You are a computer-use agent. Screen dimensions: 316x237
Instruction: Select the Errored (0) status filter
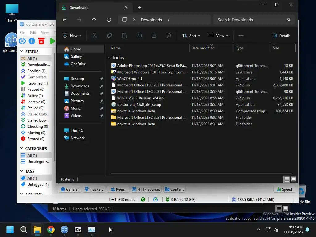click(36, 139)
